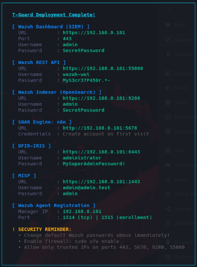Image resolution: width=197 pixels, height=267 pixels.
Task: Open URL https://192.168.0.101:8443
Action: click(102, 152)
